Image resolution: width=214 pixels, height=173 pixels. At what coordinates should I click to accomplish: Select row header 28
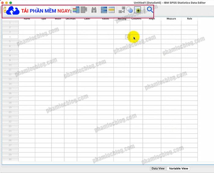coord(10,150)
